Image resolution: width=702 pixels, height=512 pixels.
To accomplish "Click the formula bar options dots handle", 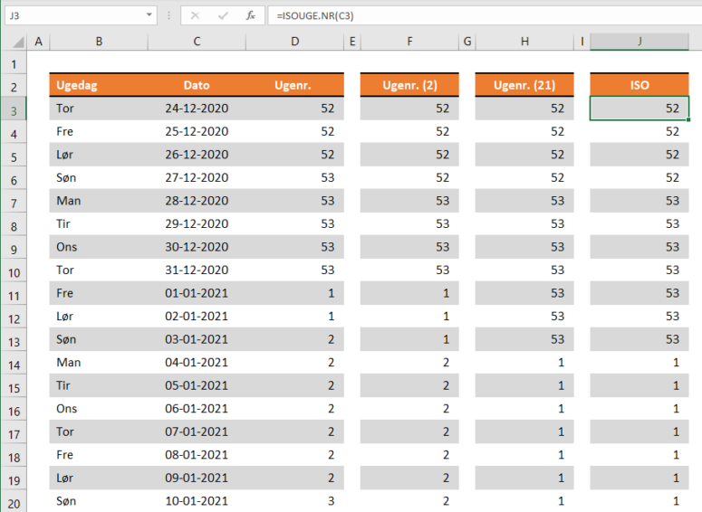I will tap(168, 15).
